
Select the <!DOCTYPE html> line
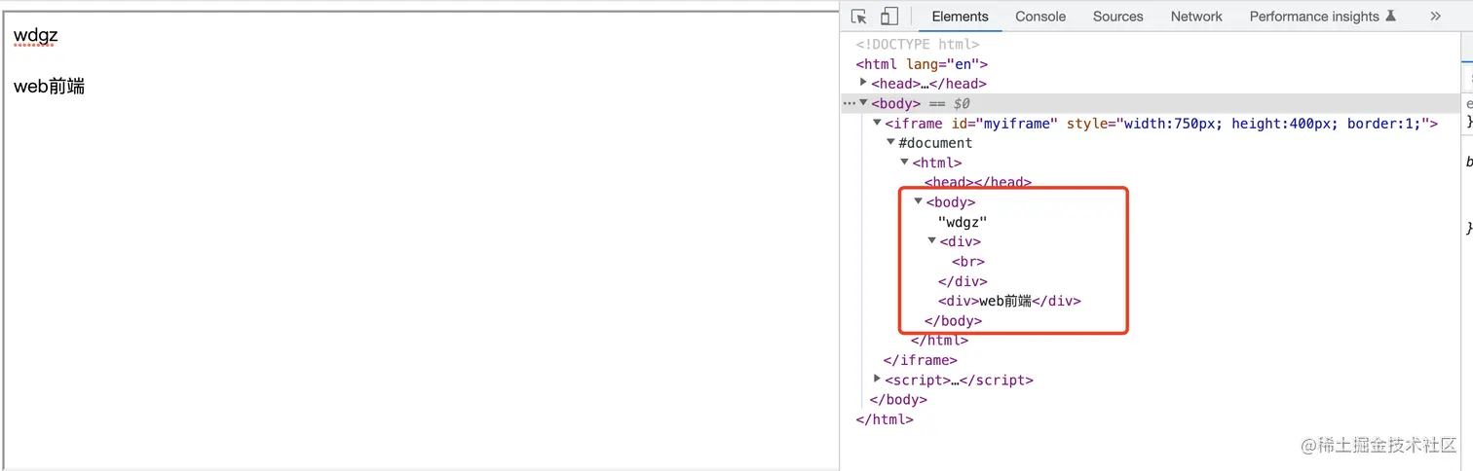click(x=918, y=44)
